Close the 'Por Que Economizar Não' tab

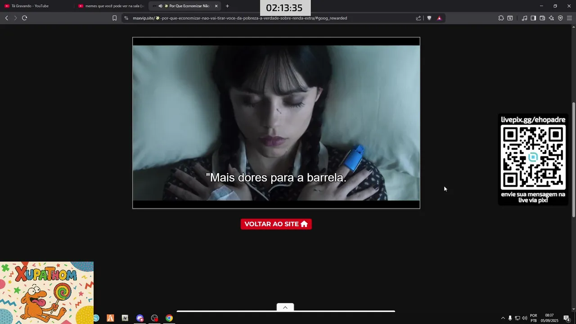216,6
